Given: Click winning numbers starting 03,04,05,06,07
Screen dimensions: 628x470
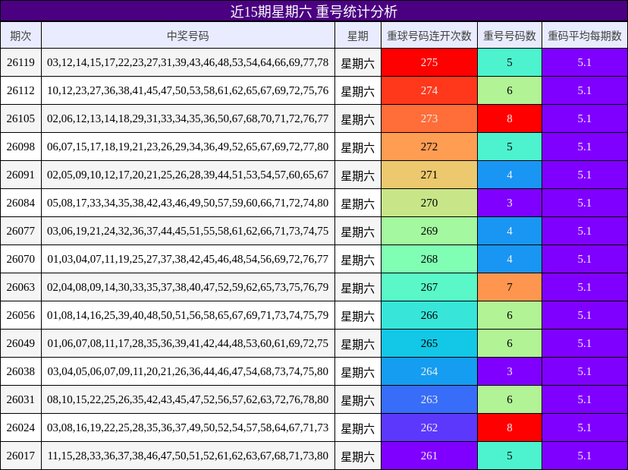Looking at the screenshot, I should pyautogui.click(x=188, y=371).
